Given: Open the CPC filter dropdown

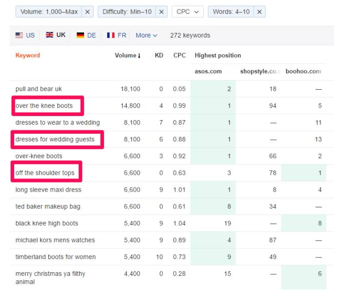Looking at the screenshot, I should (188, 12).
